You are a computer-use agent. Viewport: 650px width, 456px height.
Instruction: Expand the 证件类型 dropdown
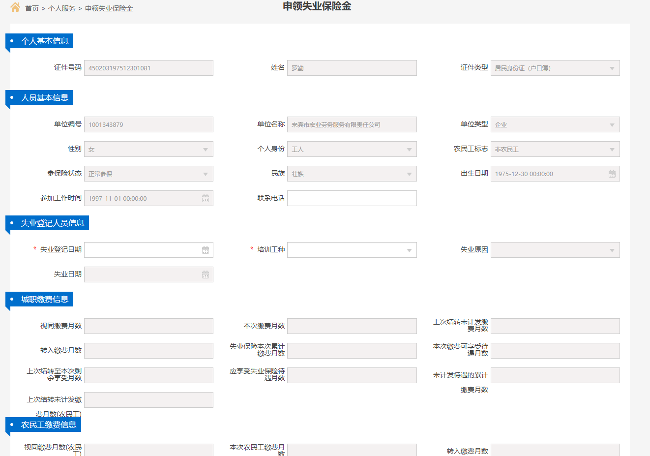pos(612,68)
